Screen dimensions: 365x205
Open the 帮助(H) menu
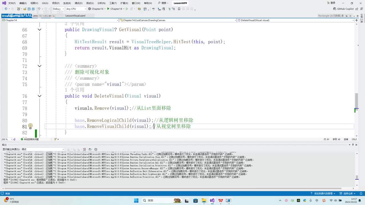coord(148,3)
